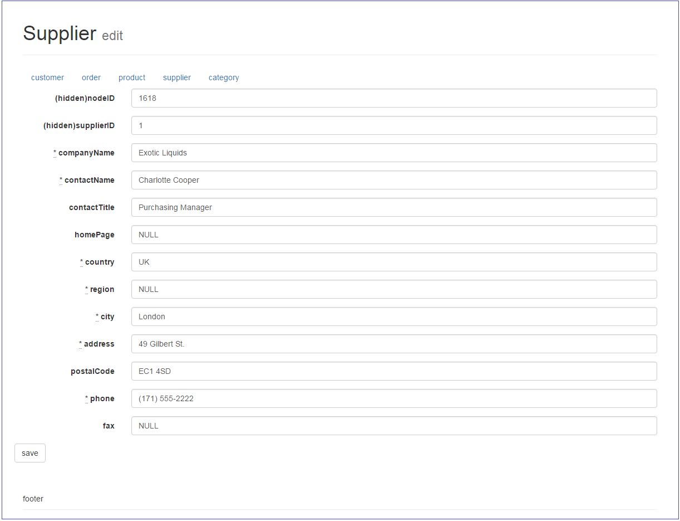Go to the product page link
This screenshot has height=521, width=680.
(132, 77)
